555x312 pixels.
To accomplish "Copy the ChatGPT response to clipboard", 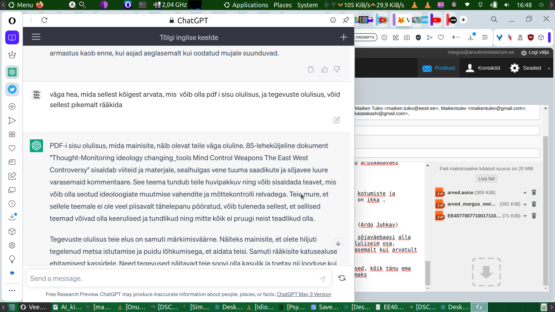I will coord(311,69).
